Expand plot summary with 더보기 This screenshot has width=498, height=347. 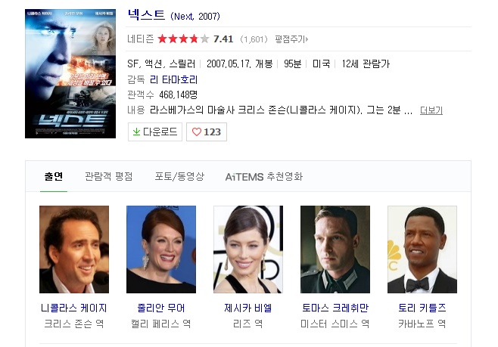point(431,110)
